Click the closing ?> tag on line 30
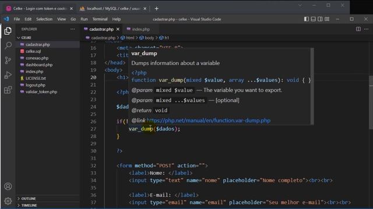 click(119, 151)
